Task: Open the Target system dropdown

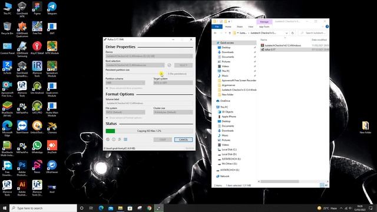Action: click(x=173, y=82)
